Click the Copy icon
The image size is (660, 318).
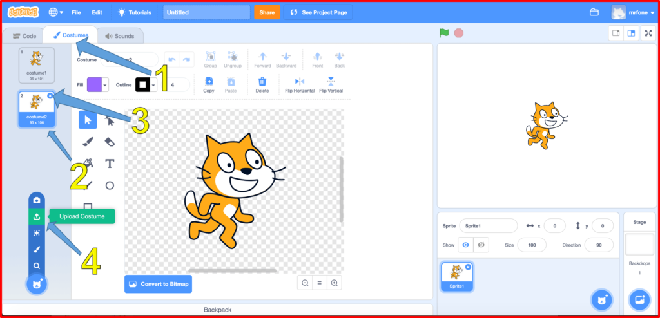209,84
